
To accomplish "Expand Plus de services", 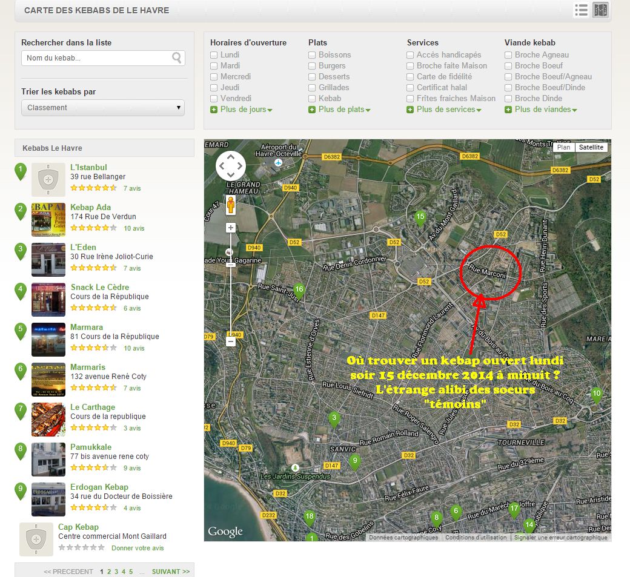I will (444, 109).
